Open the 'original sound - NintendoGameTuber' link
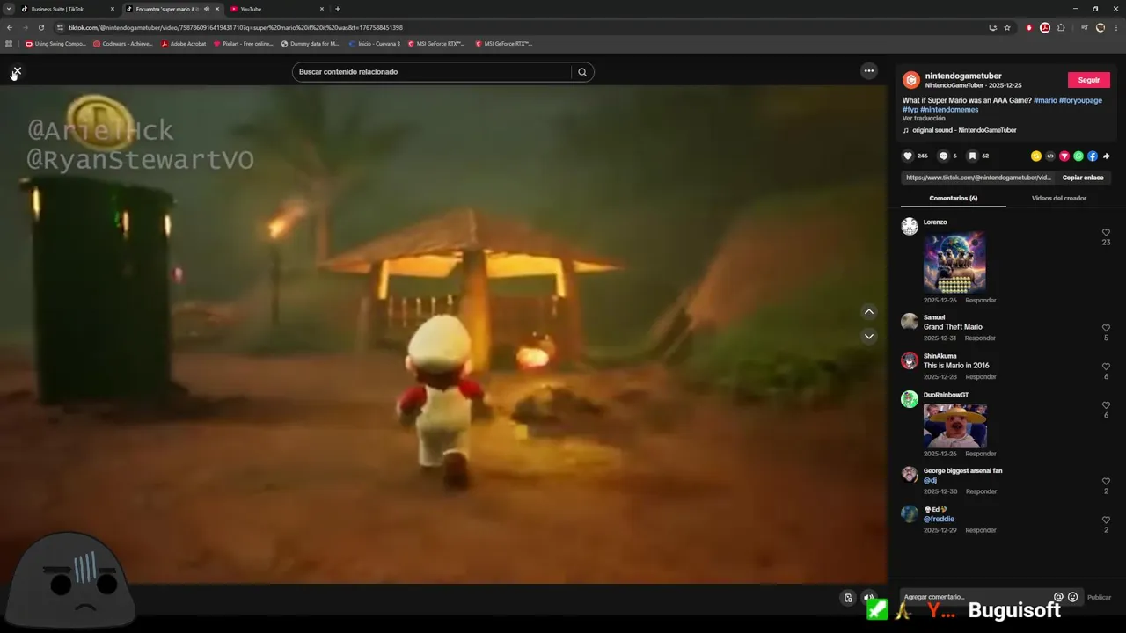Viewport: 1126px width, 633px height. (964, 130)
